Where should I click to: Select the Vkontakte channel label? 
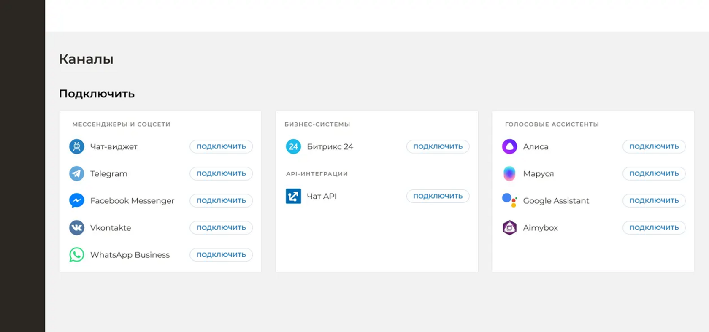pyautogui.click(x=111, y=228)
